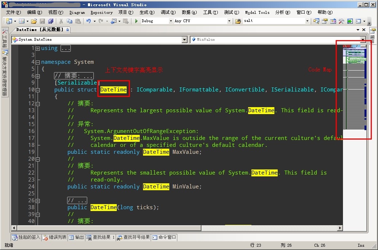Expand the collapsed using block
This screenshot has height=250, width=378.
(x=38, y=48)
